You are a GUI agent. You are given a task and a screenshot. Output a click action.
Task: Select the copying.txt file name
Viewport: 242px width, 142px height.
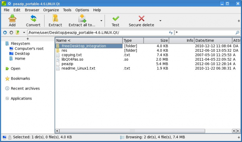(x=72, y=55)
